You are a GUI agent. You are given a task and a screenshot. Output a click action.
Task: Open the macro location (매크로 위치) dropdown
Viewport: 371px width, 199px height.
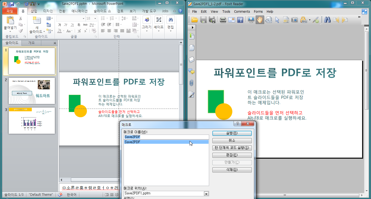[x=206, y=194]
